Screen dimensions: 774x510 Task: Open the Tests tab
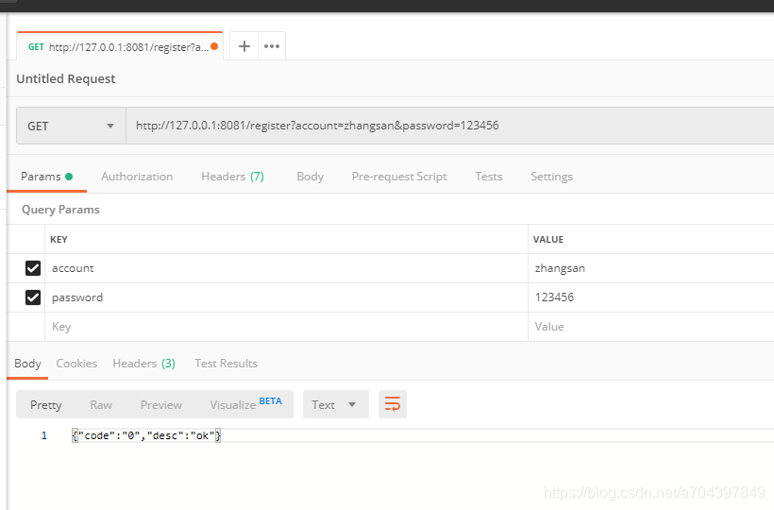[489, 177]
